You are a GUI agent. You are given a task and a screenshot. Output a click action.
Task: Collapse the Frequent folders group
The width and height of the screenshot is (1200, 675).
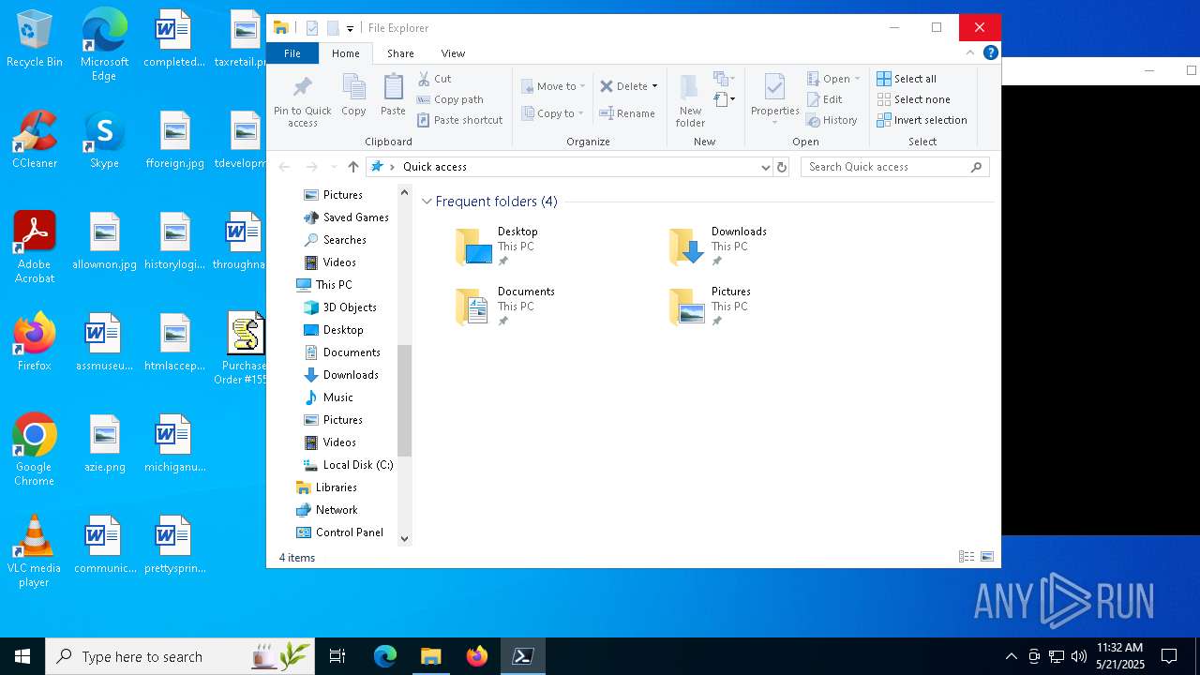427,202
